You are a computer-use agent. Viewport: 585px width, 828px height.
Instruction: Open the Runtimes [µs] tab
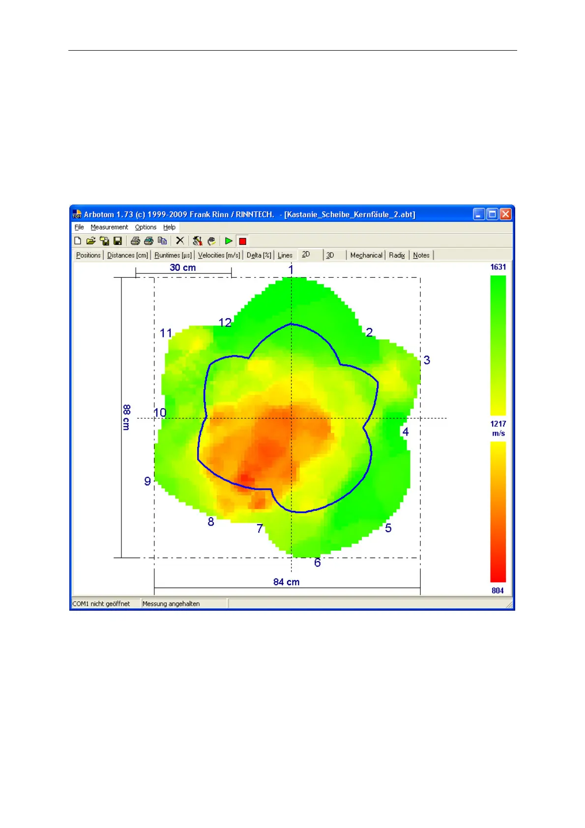click(173, 255)
